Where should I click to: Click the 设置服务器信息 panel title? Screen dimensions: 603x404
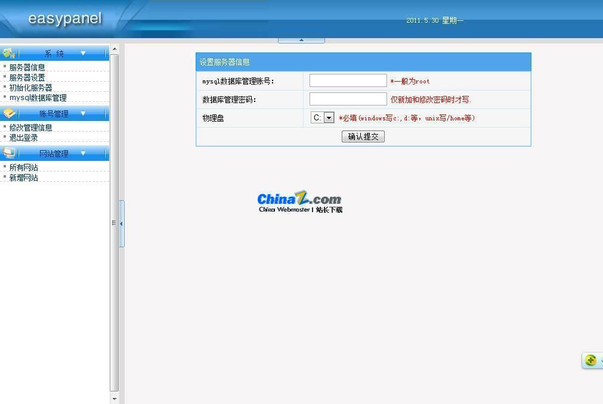point(225,62)
